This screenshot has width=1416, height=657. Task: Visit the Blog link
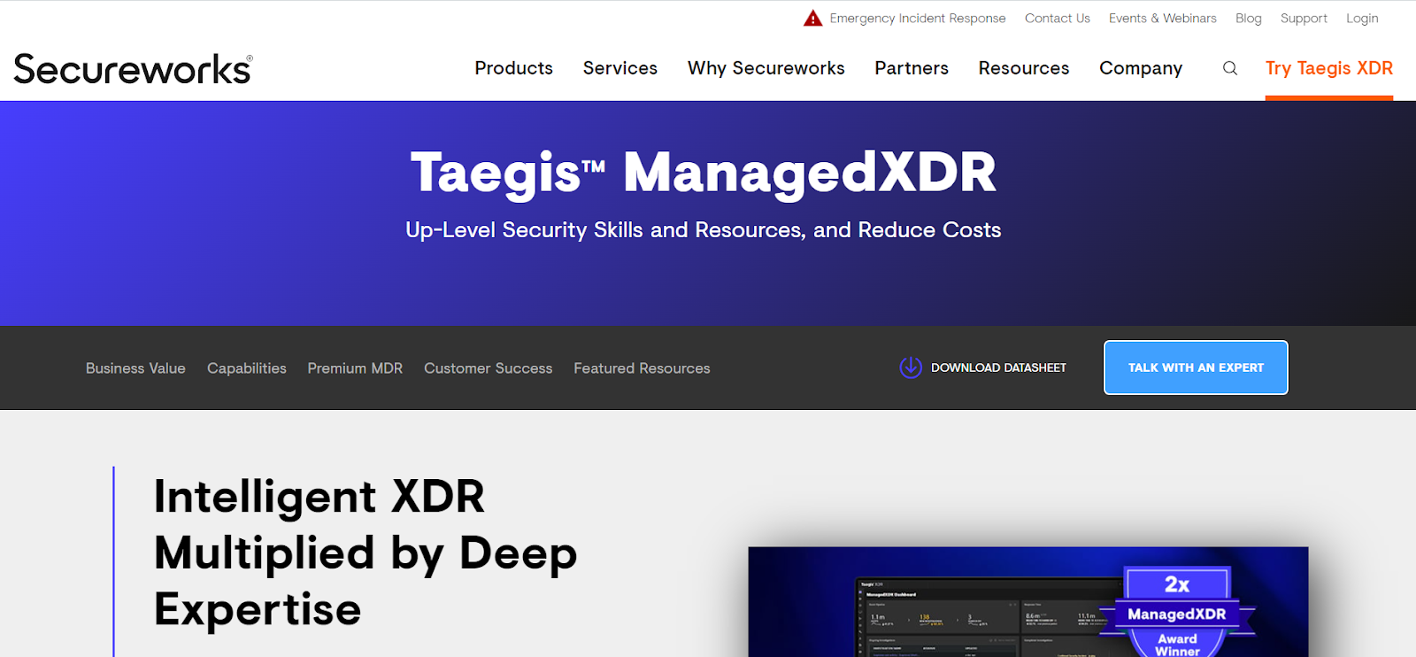click(x=1249, y=18)
